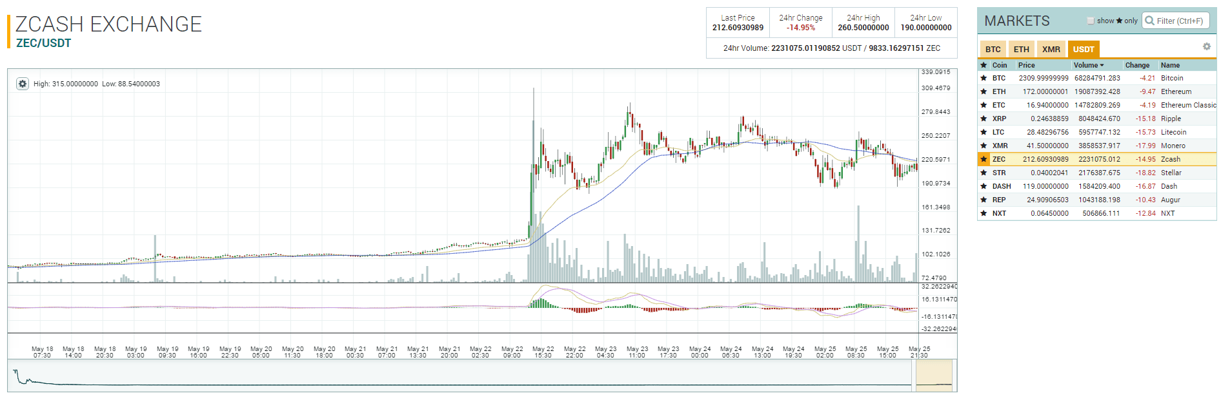Sort markets by Coin column

[x=1000, y=65]
